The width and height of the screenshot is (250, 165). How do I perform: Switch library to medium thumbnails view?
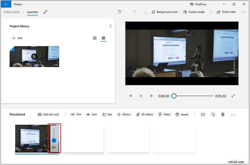(x=95, y=38)
